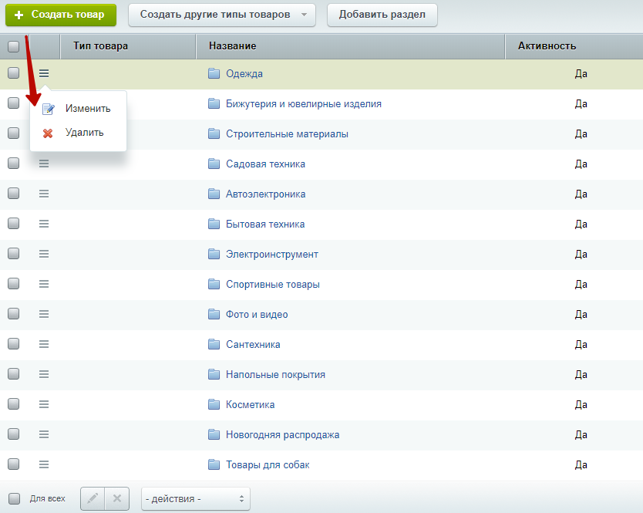
Task: Open the hamburger menu of Косметика row
Action: click(x=44, y=404)
